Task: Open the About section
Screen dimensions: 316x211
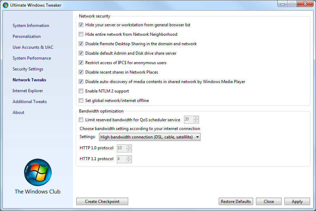Action: click(18, 113)
